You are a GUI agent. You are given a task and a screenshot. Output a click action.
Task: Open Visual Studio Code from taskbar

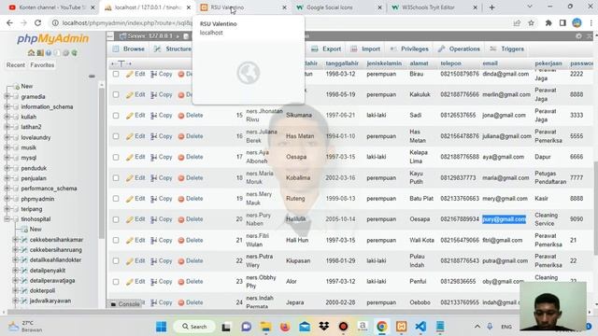420,327
